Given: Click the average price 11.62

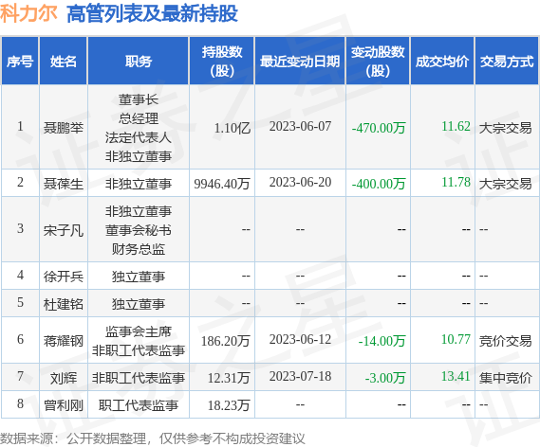Looking at the screenshot, I should point(456,126).
